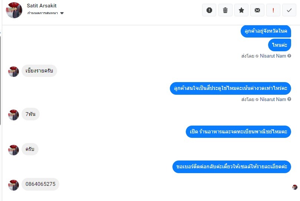Delete conversation using trash can icon

tap(225, 10)
